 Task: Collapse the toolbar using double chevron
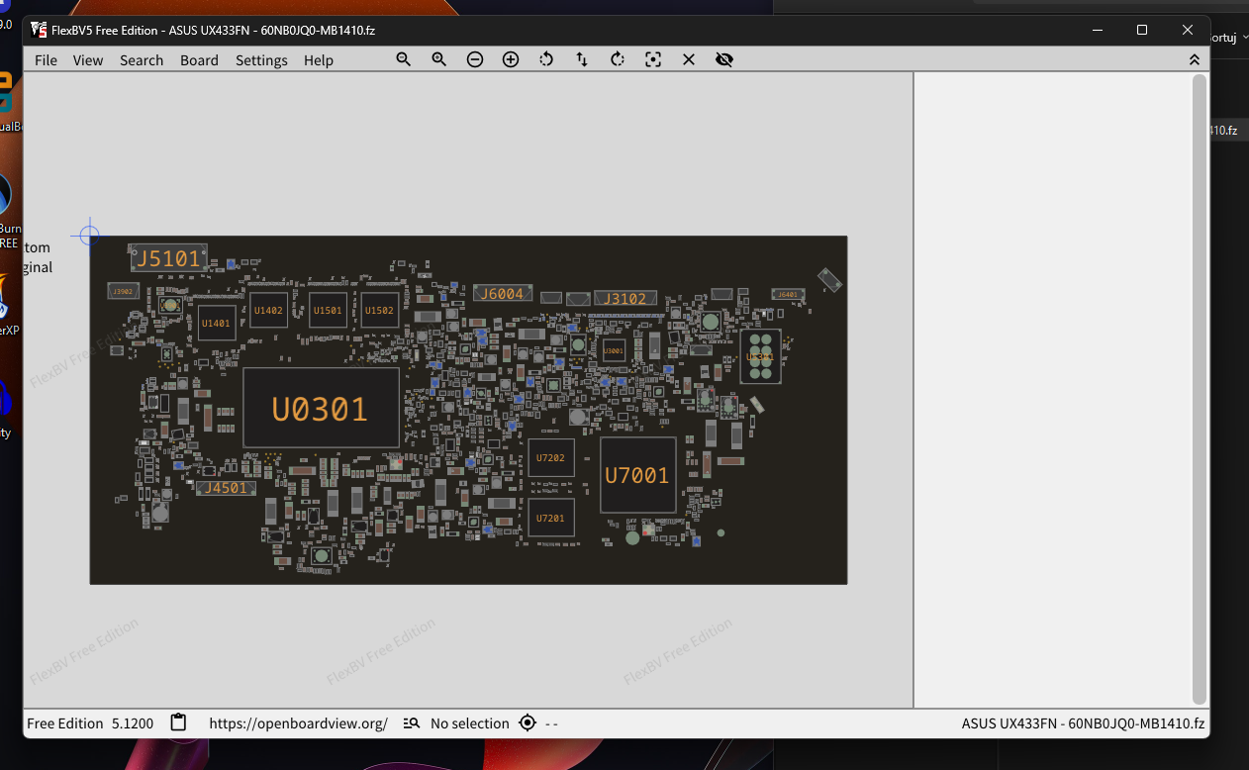coord(1195,59)
